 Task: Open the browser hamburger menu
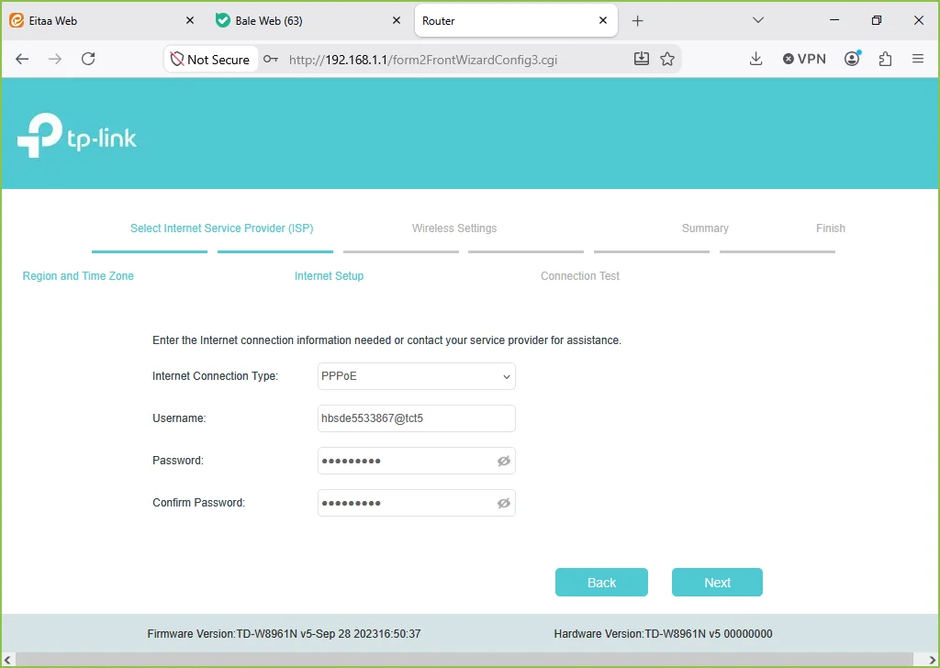click(x=918, y=59)
